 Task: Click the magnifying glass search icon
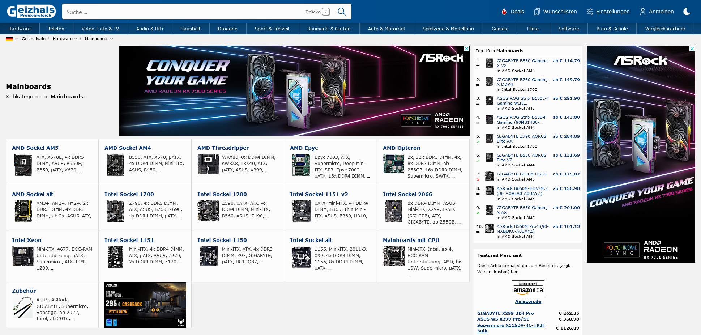pos(341,12)
